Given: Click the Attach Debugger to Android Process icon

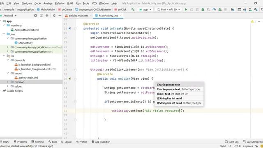Looking at the screenshot, I should pyautogui.click(x=220, y=9).
